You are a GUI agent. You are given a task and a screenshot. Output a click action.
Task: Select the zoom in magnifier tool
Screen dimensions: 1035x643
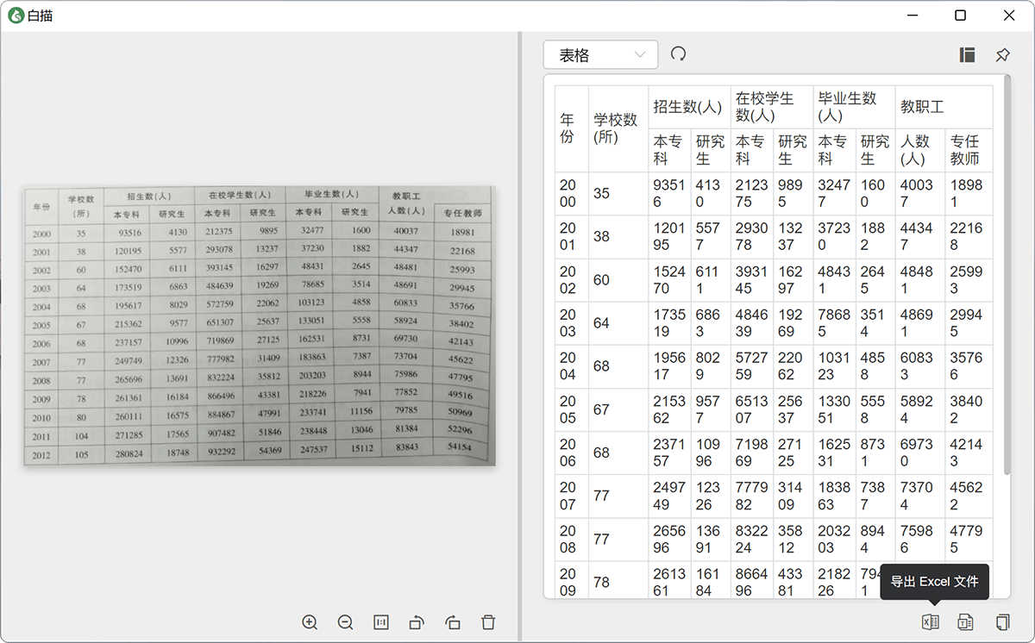point(310,622)
